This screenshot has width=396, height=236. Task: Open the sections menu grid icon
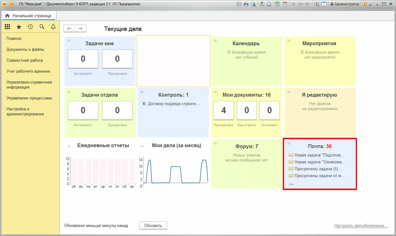point(7,27)
